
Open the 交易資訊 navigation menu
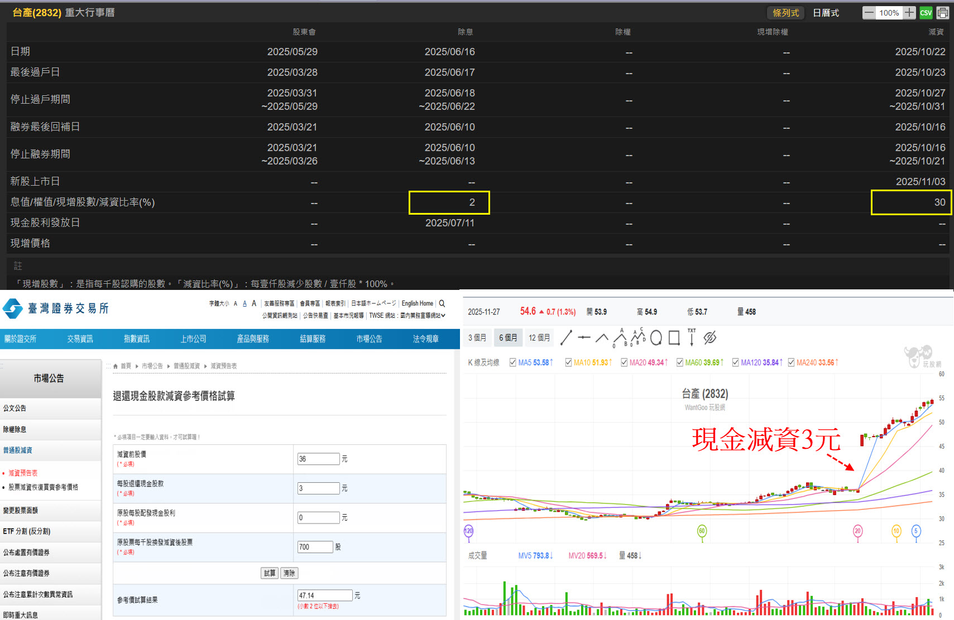pyautogui.click(x=80, y=339)
